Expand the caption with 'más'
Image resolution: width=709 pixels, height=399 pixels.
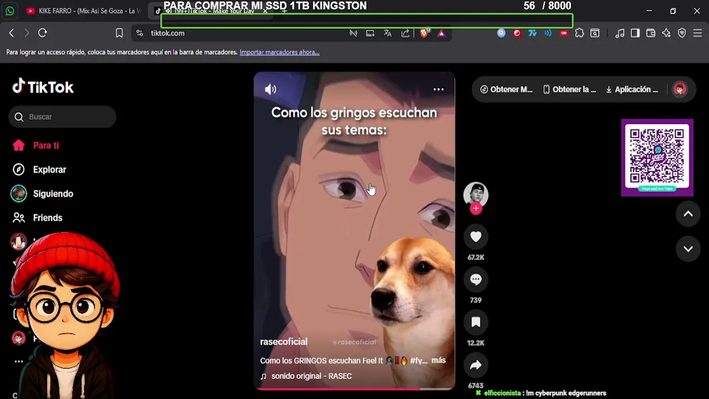[x=439, y=360]
